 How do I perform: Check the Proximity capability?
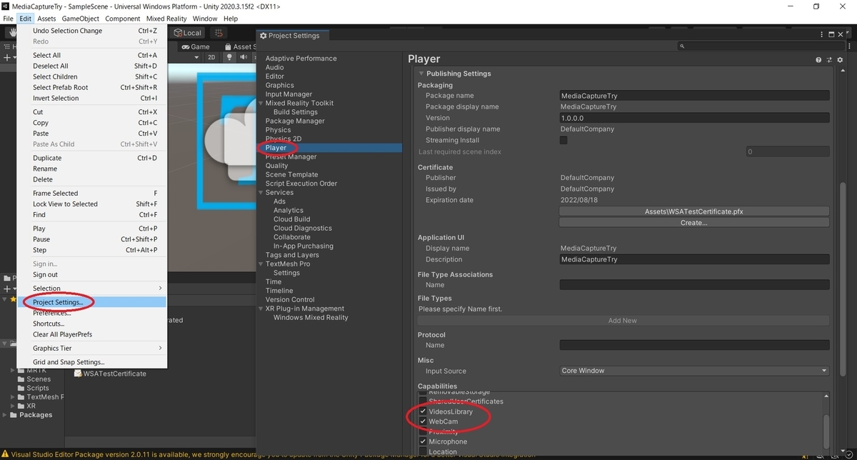point(423,431)
